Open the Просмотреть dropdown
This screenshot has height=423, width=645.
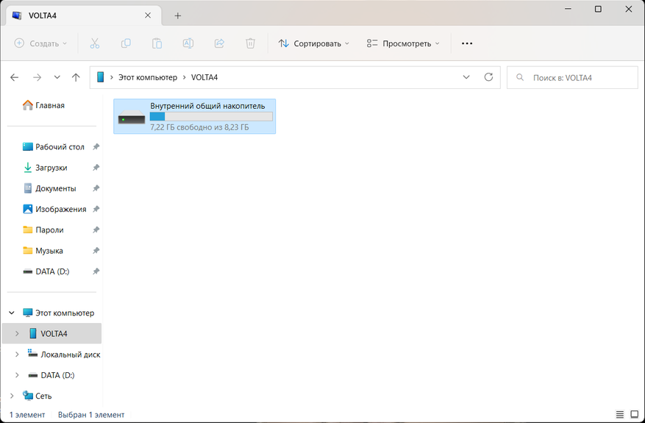tap(403, 43)
